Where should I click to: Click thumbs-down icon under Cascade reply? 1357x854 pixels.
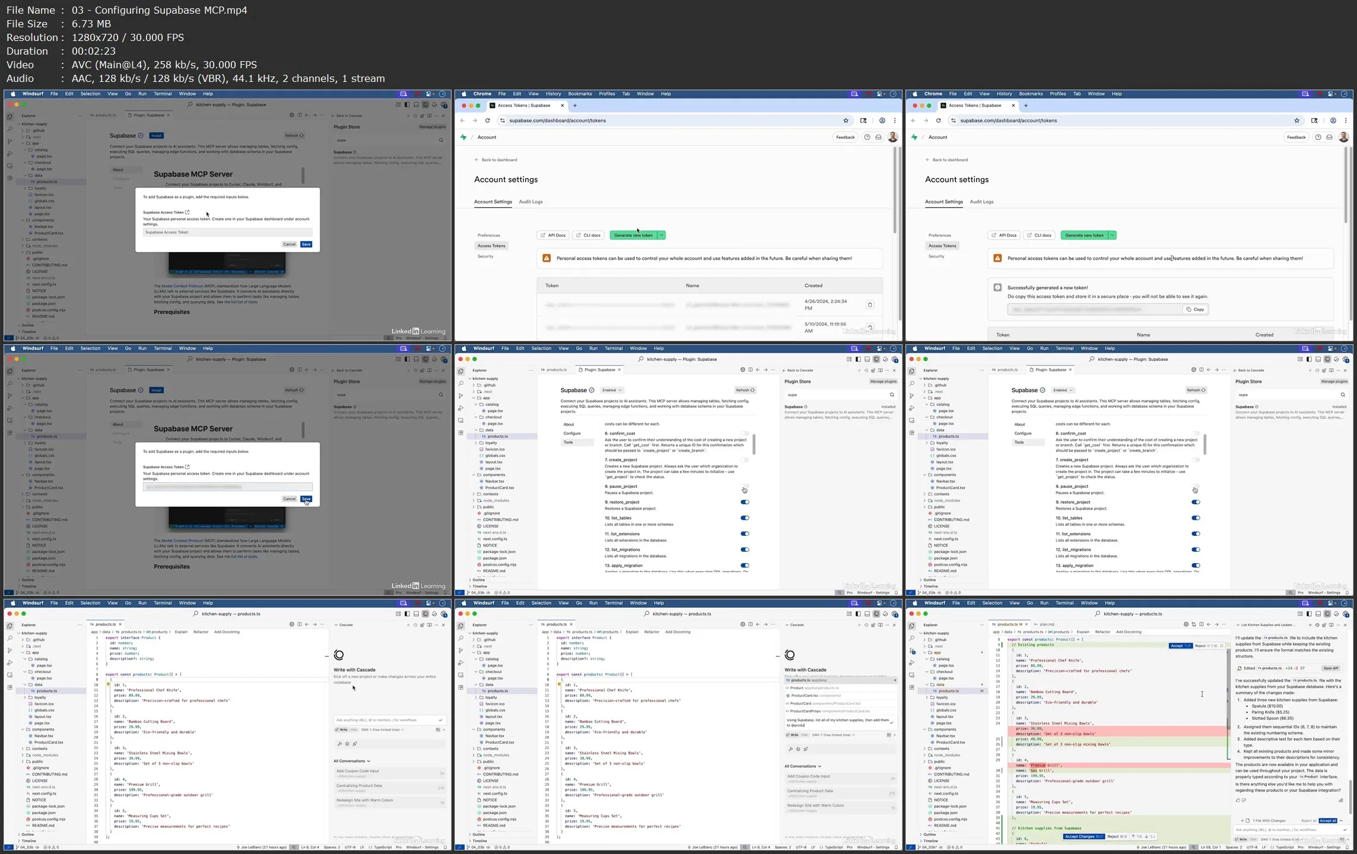click(x=1244, y=800)
